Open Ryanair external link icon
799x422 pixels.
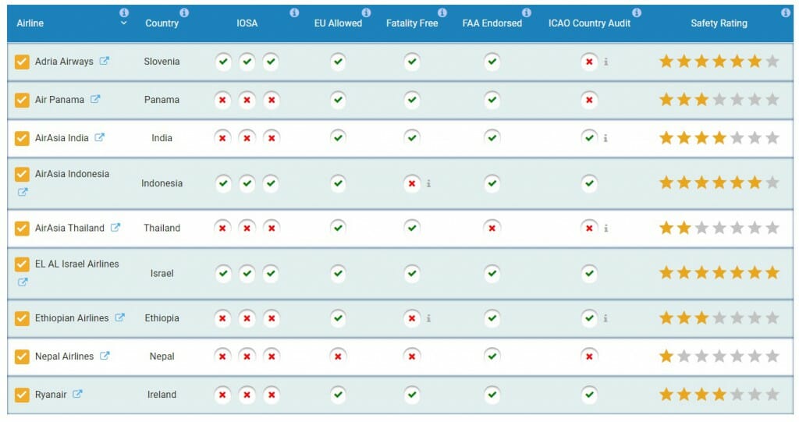coord(77,395)
